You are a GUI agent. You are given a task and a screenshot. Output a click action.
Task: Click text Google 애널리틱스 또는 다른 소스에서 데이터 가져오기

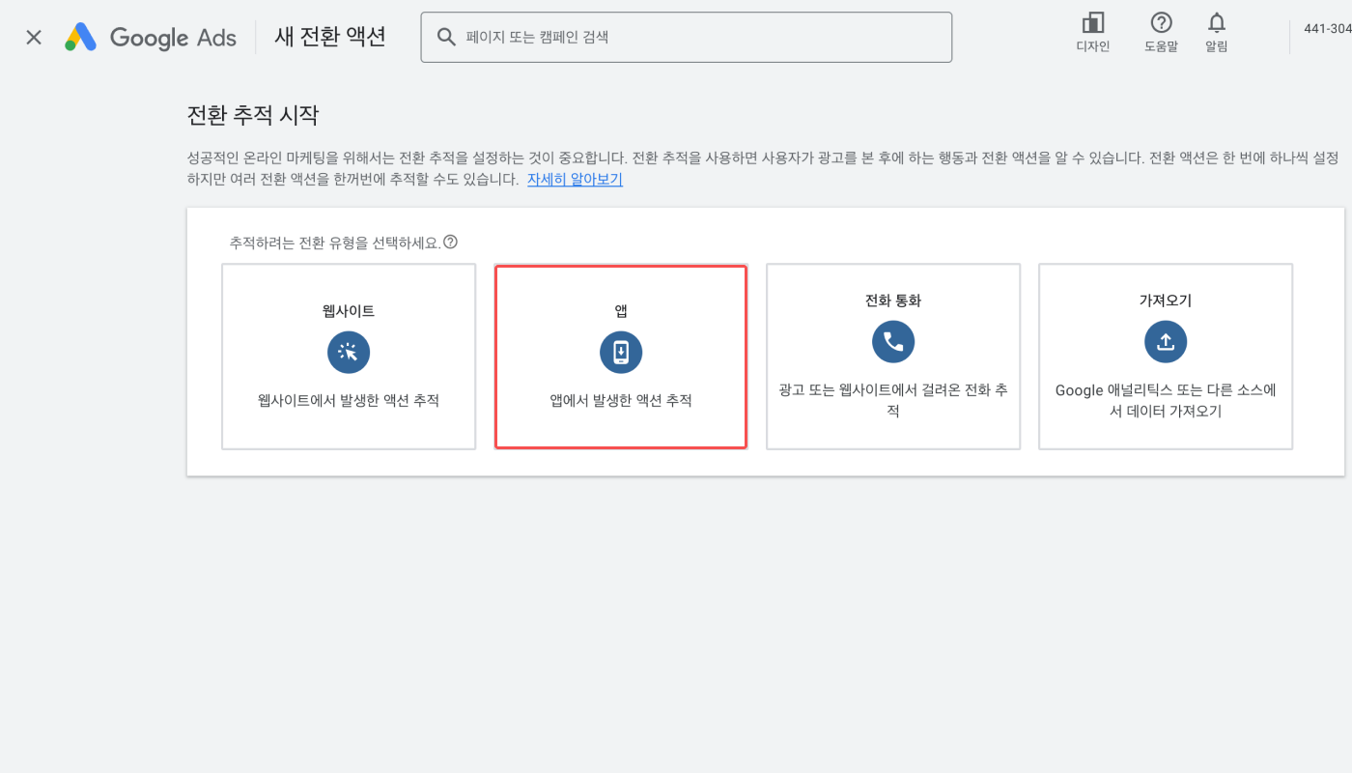(1166, 400)
